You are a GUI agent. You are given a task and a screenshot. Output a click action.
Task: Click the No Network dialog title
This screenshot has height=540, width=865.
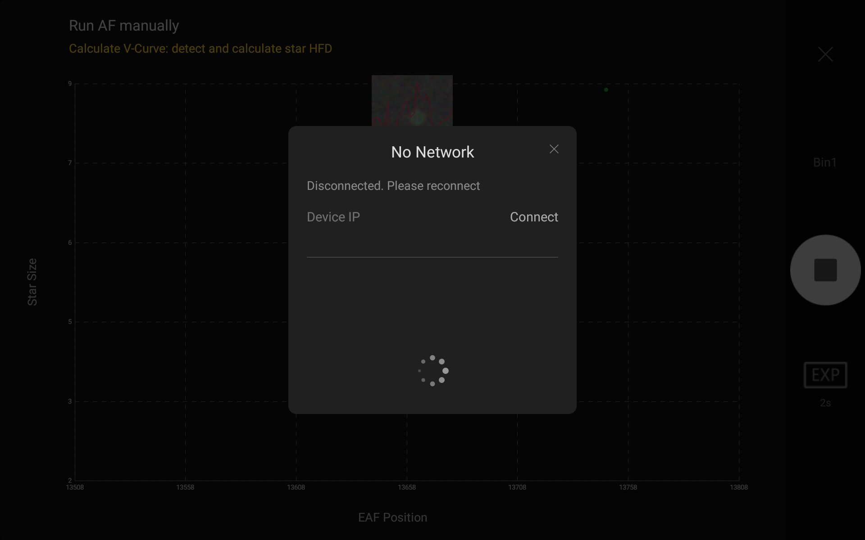click(432, 152)
